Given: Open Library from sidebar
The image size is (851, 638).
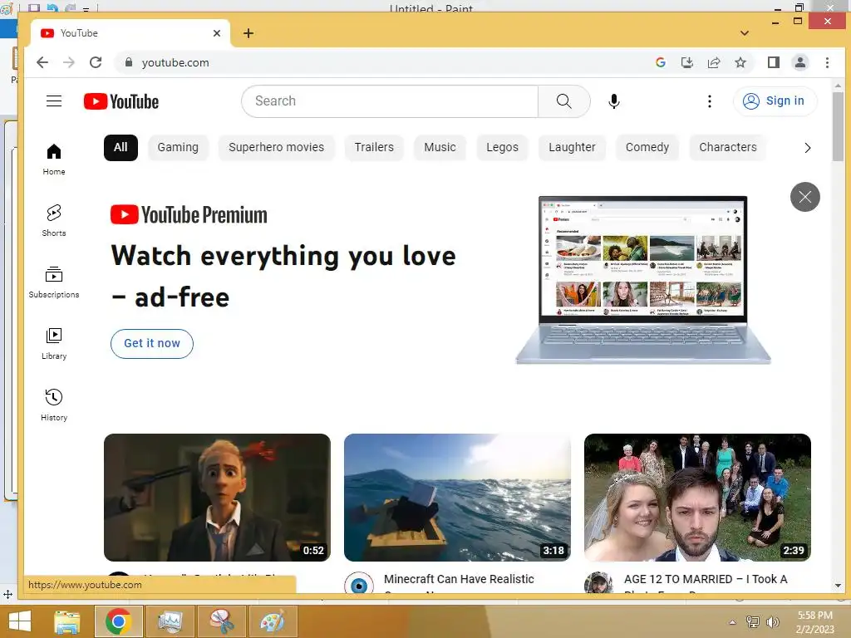Looking at the screenshot, I should (x=54, y=343).
